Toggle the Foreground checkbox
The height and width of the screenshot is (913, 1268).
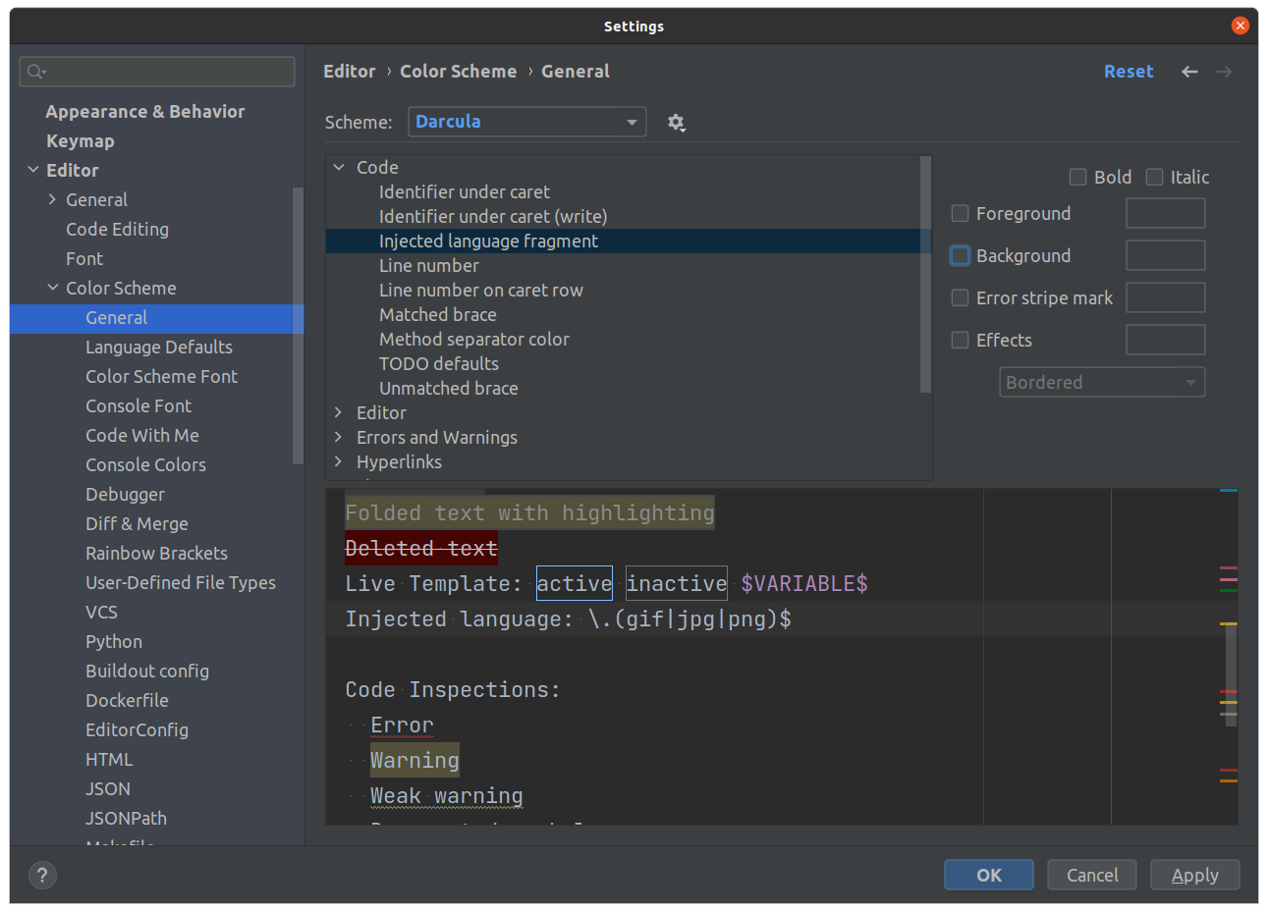point(961,213)
